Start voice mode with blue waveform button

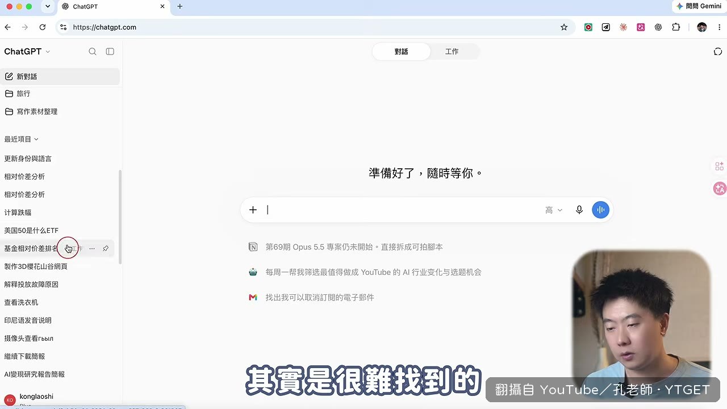pos(600,210)
